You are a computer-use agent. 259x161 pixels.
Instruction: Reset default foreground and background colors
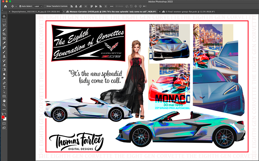click(x=2, y=114)
